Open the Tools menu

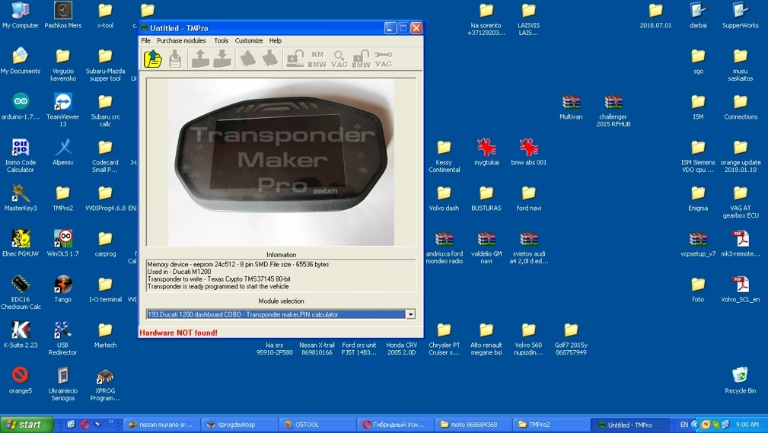221,40
